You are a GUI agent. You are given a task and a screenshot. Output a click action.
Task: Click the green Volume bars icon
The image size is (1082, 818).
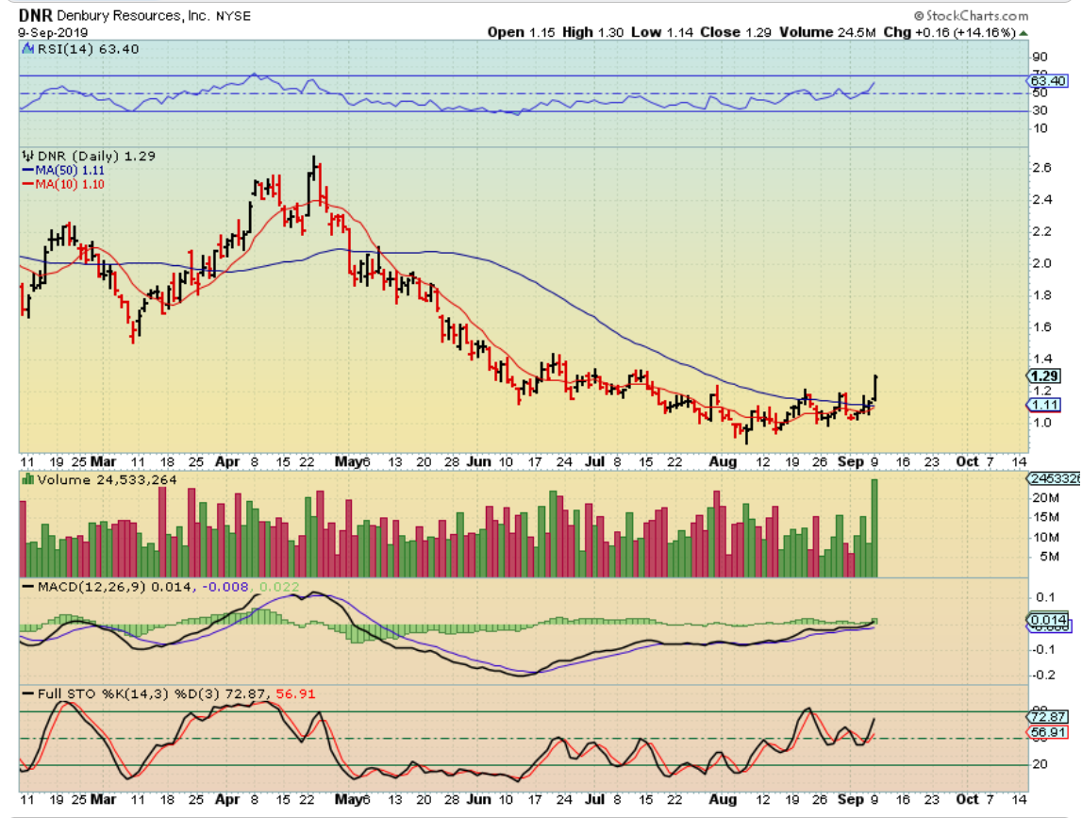coord(27,479)
